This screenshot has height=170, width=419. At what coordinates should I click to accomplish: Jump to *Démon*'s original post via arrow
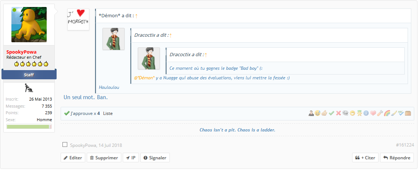(x=136, y=16)
